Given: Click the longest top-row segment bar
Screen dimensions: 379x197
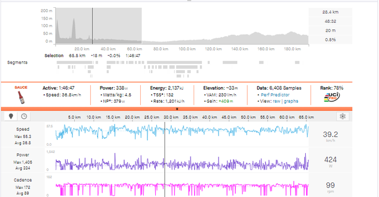Looking at the screenshot, I should point(174,63).
